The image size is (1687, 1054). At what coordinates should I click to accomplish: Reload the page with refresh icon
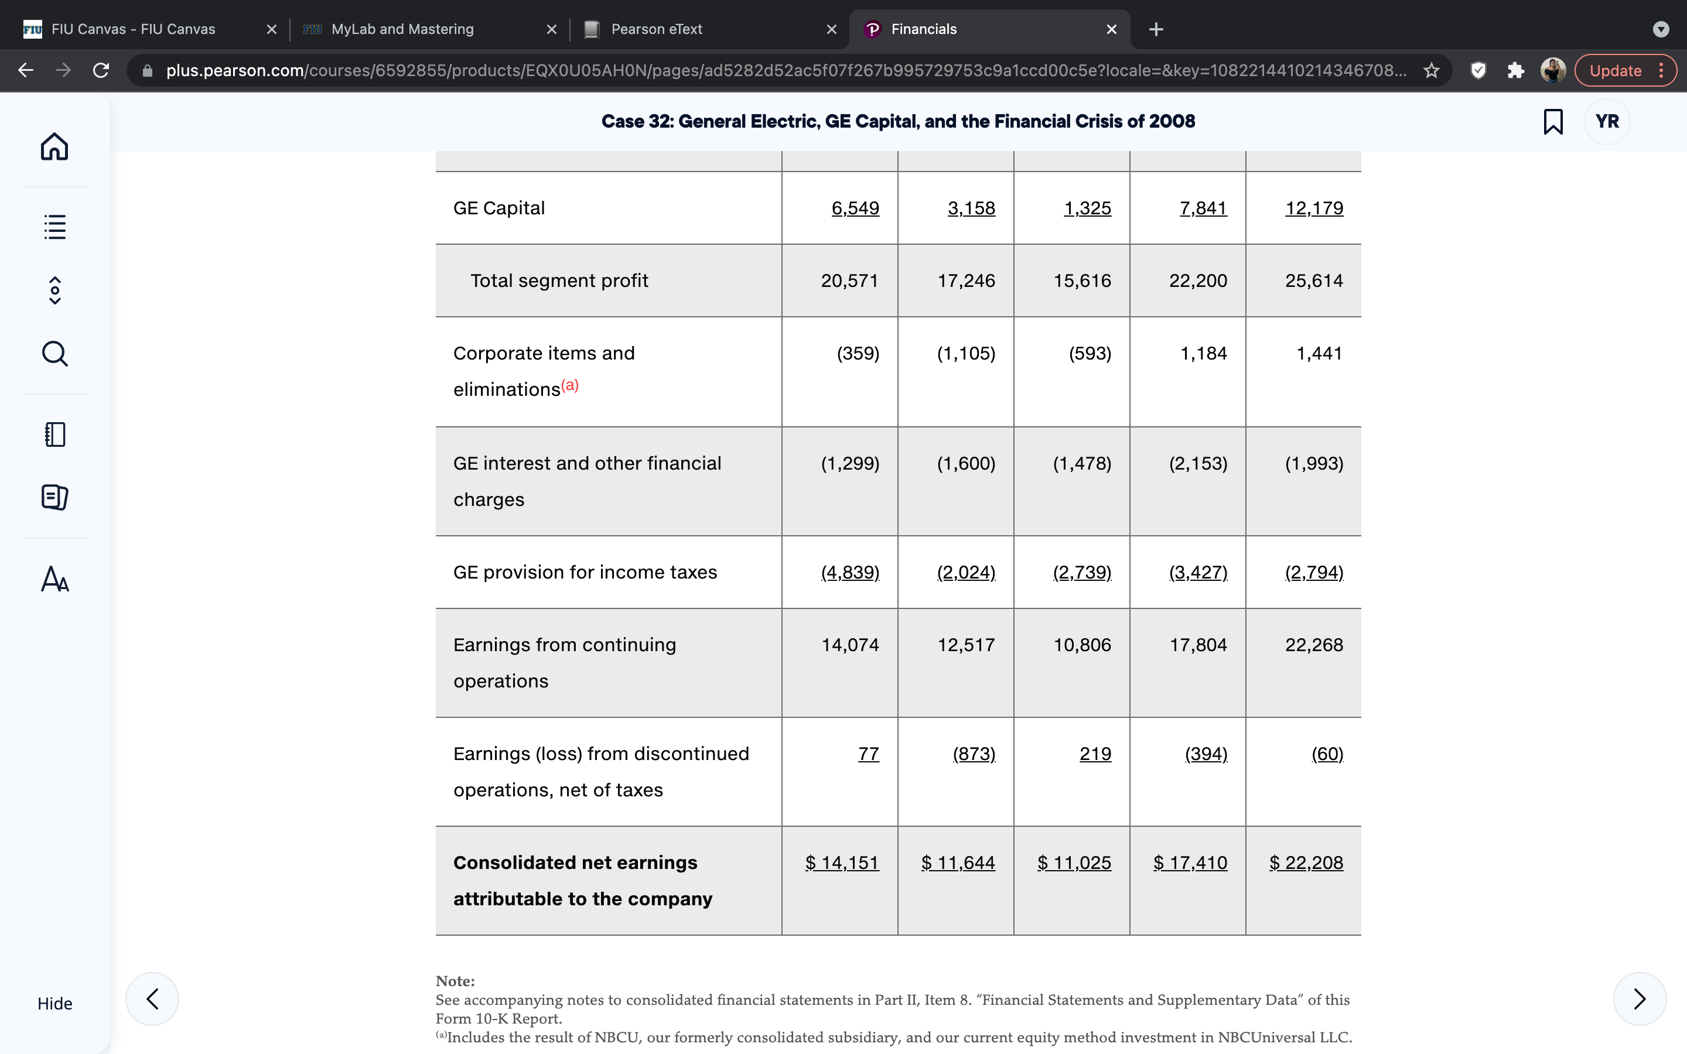(x=101, y=70)
